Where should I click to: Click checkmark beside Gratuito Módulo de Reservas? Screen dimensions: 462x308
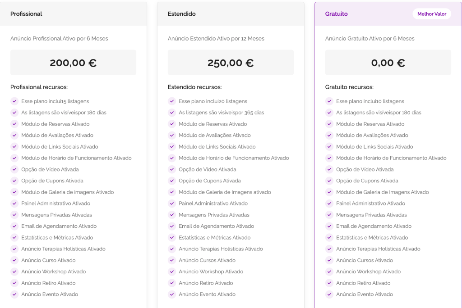pyautogui.click(x=329, y=124)
